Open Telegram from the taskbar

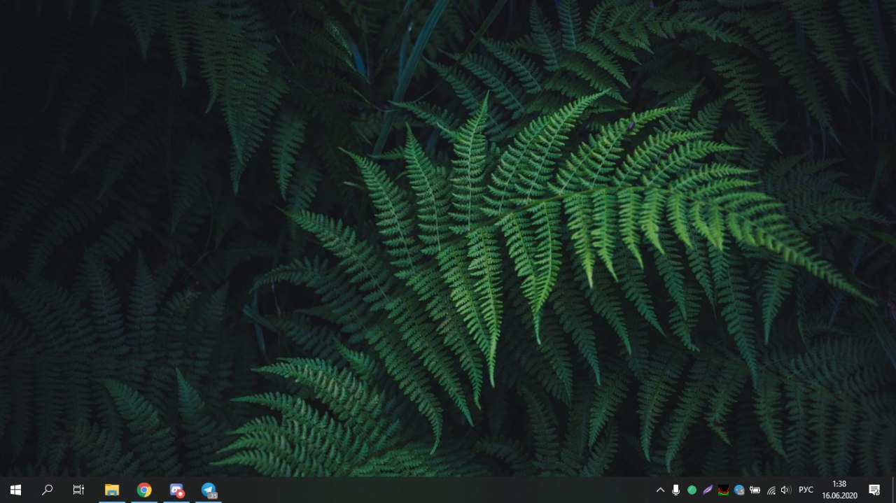[x=209, y=490]
